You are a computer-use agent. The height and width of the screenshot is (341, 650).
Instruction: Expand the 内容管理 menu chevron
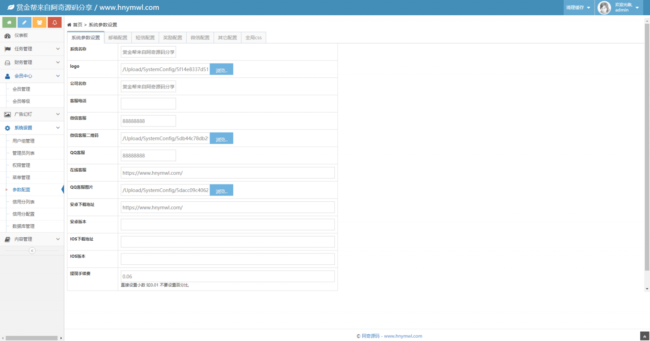coord(58,239)
